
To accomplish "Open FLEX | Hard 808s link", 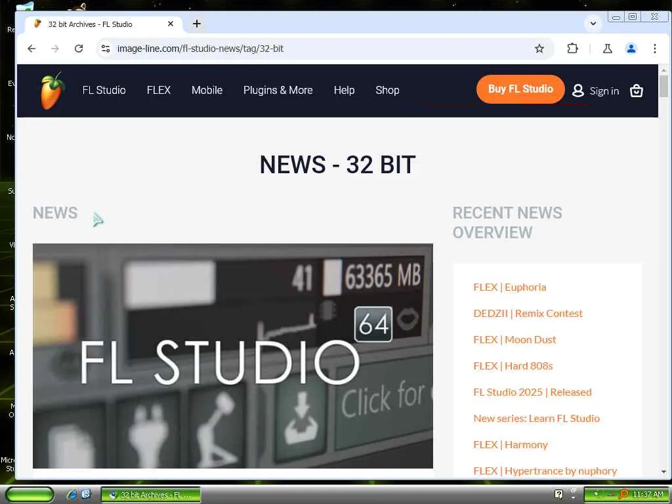I will click(513, 366).
